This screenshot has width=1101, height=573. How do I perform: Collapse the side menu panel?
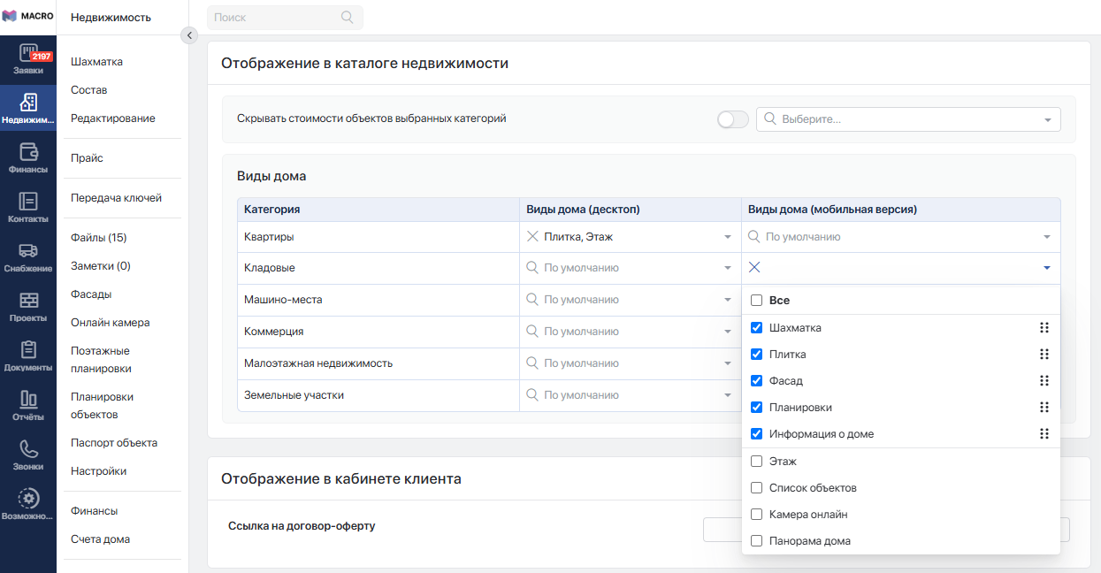(189, 35)
